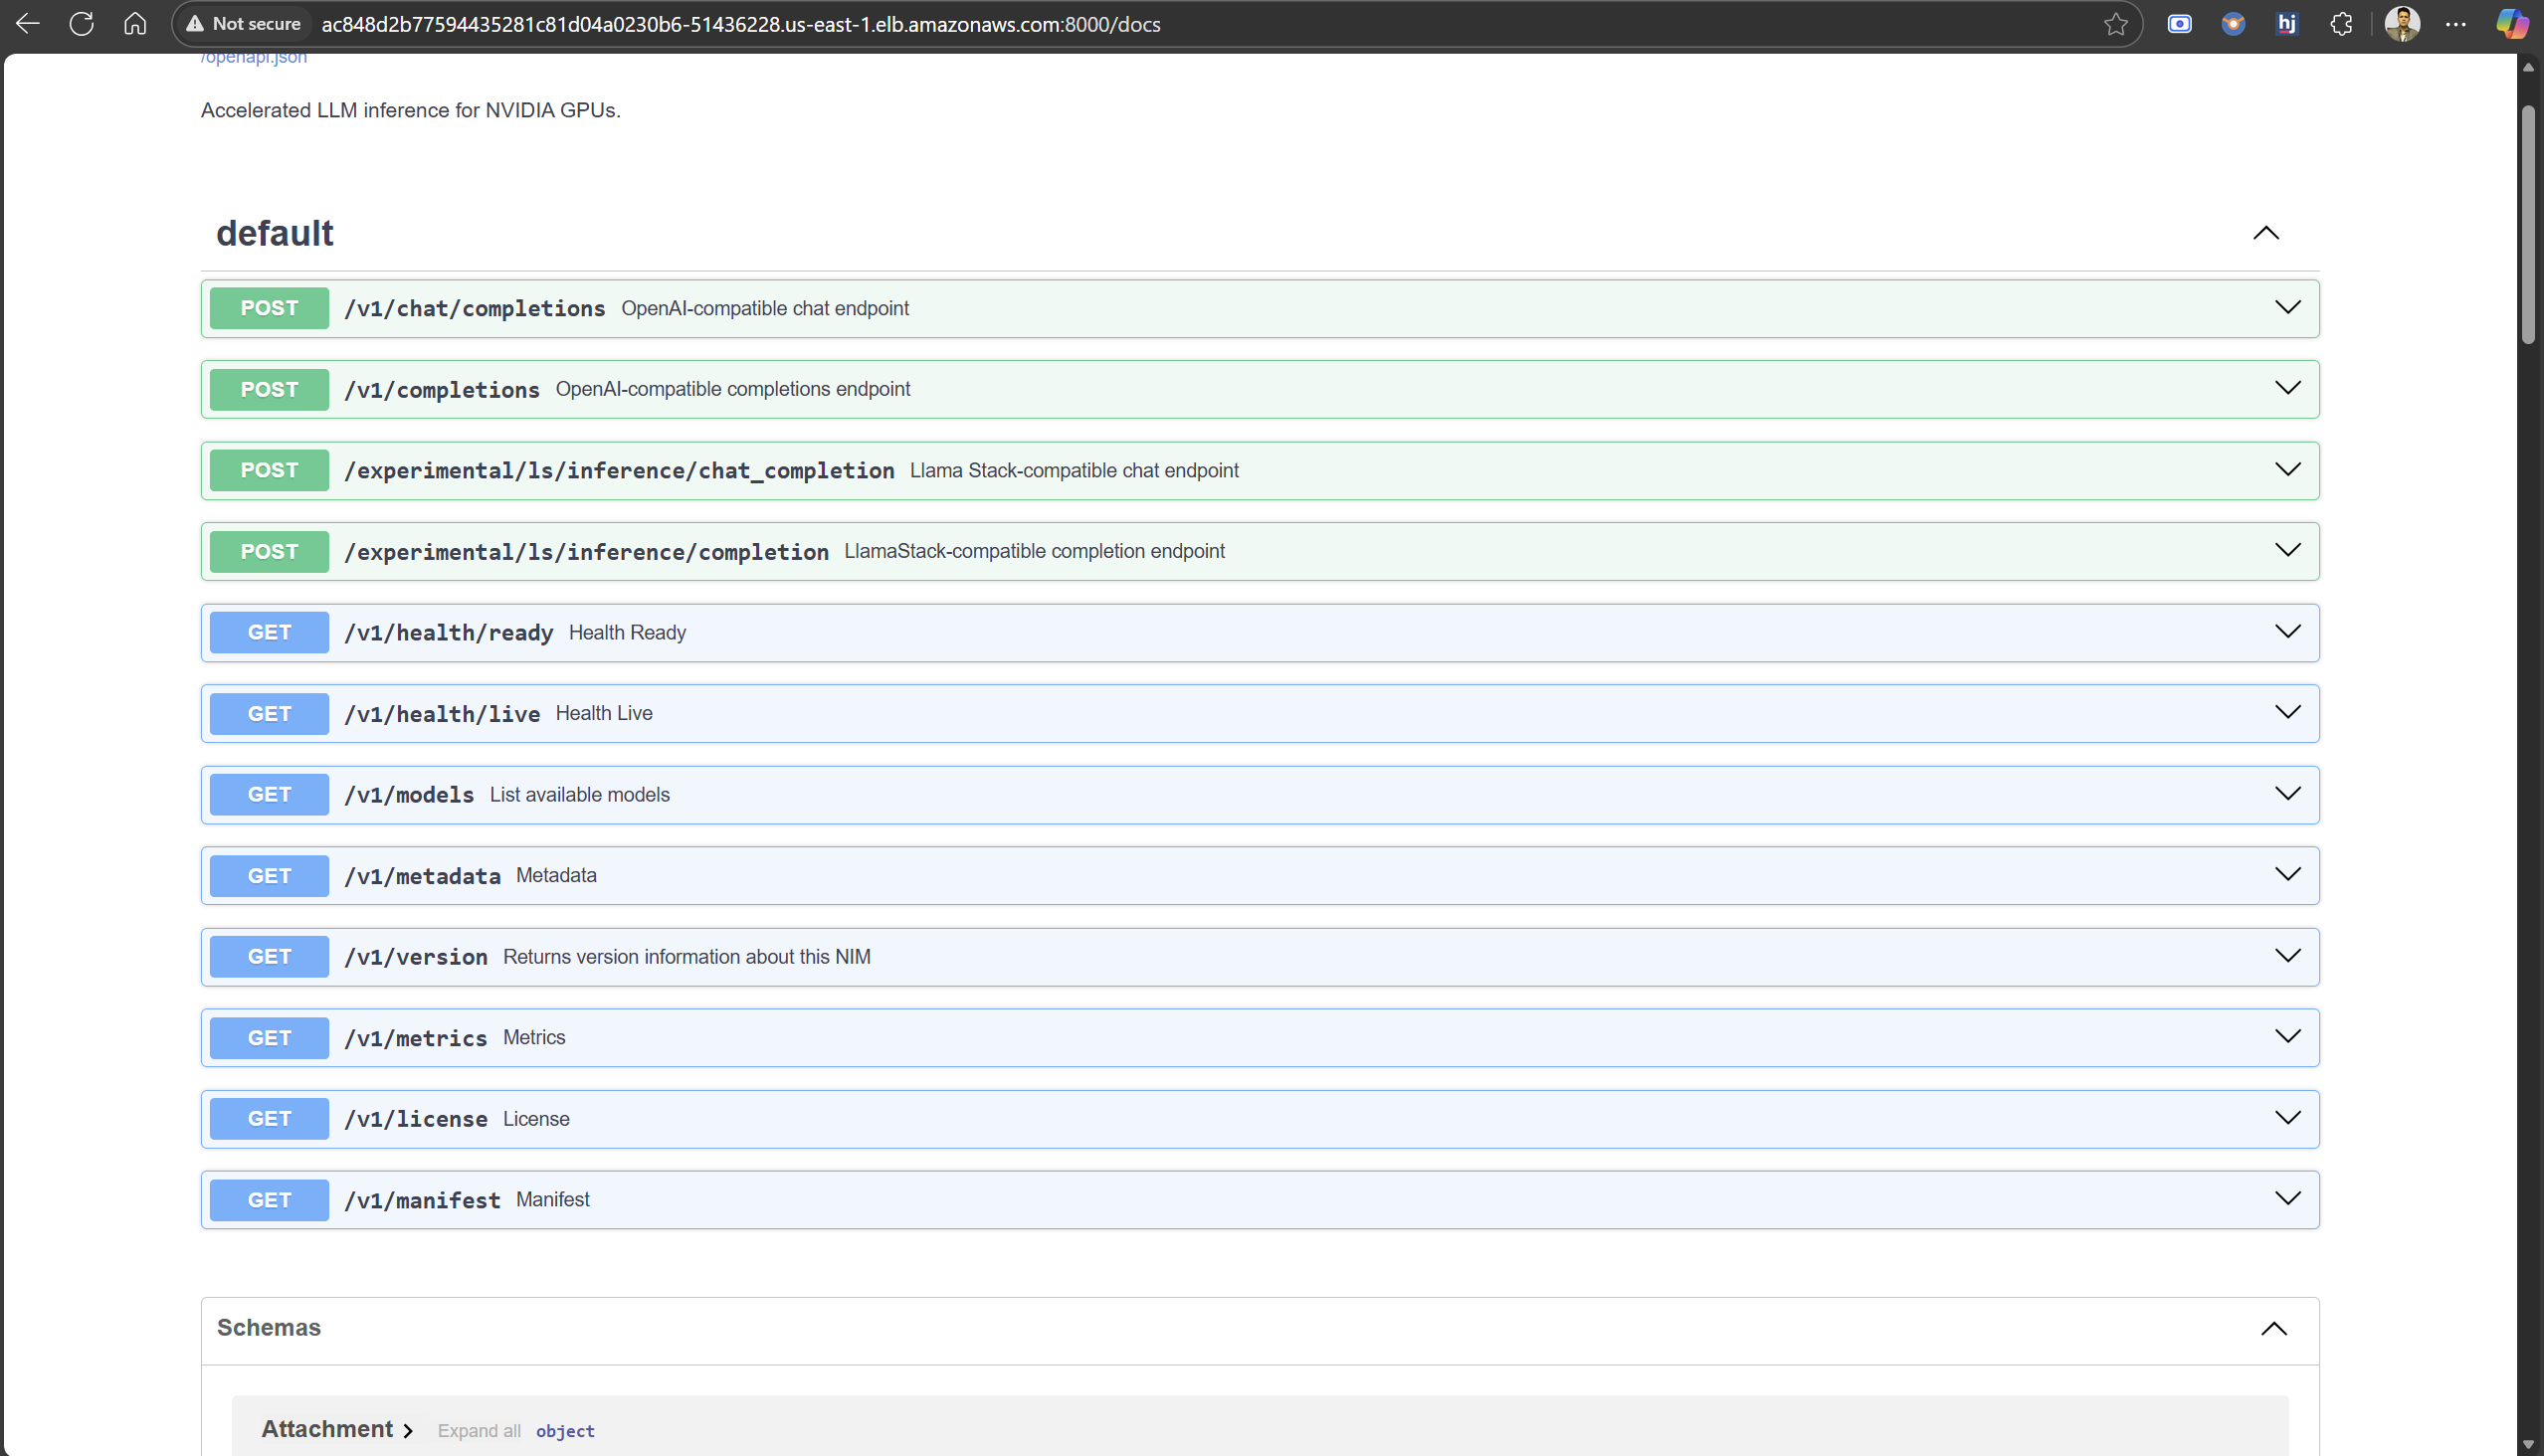Expand the /v1/chat/completions endpoint arrow

click(2287, 308)
